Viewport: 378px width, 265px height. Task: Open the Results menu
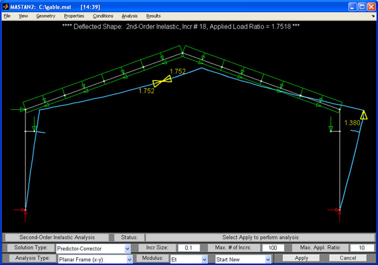(x=153, y=16)
